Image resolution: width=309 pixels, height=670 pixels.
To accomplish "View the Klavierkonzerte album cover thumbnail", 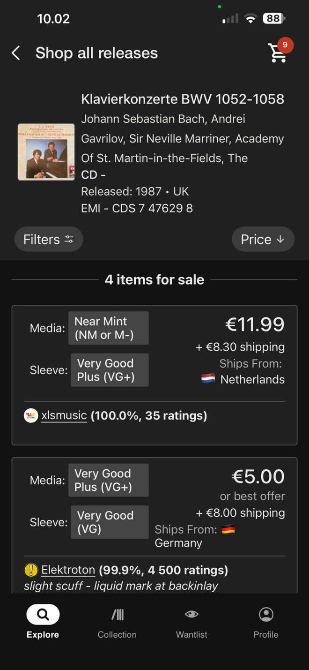I will pos(46,152).
